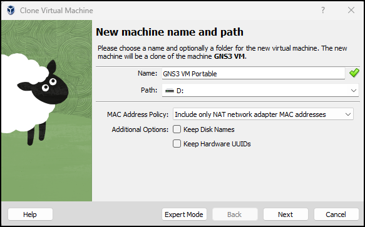The height and width of the screenshot is (227, 365).
Task: Switch to Expert Mode
Action: pyautogui.click(x=184, y=214)
